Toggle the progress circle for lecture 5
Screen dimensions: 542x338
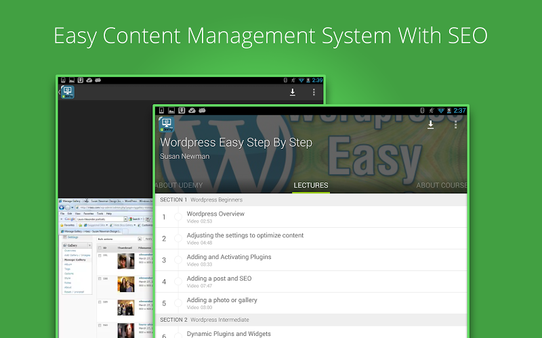pos(178,304)
